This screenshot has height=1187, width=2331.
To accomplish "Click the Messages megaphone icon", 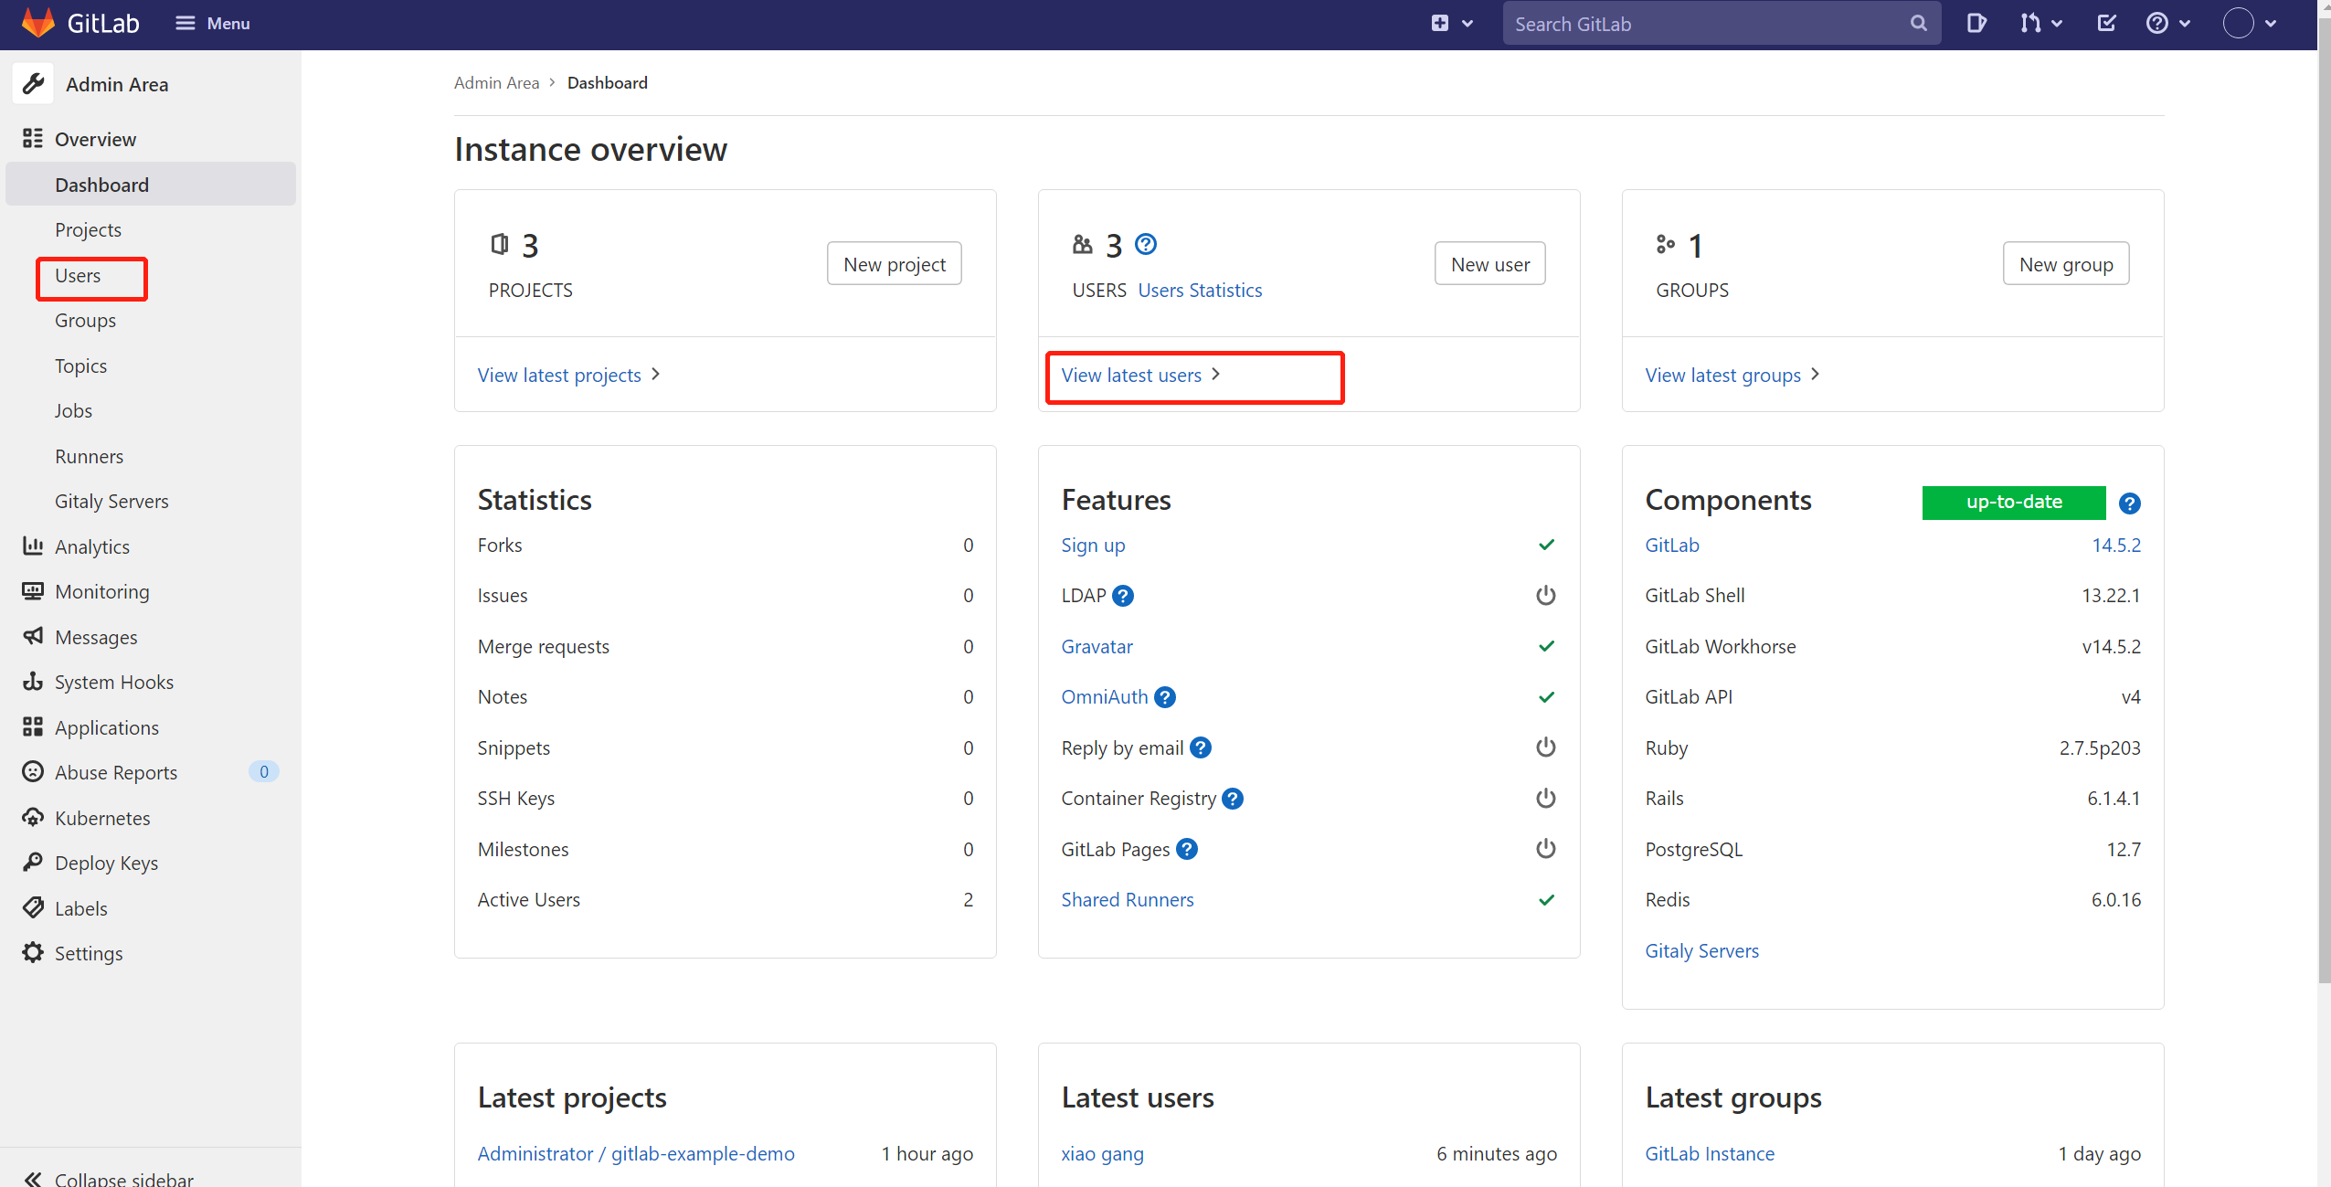I will 33,636.
